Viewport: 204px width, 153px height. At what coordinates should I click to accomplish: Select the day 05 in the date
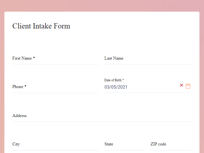pyautogui.click(x=115, y=87)
